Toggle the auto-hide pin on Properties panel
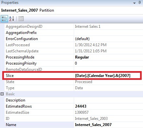The height and width of the screenshot is (128, 143). tap(140, 3)
